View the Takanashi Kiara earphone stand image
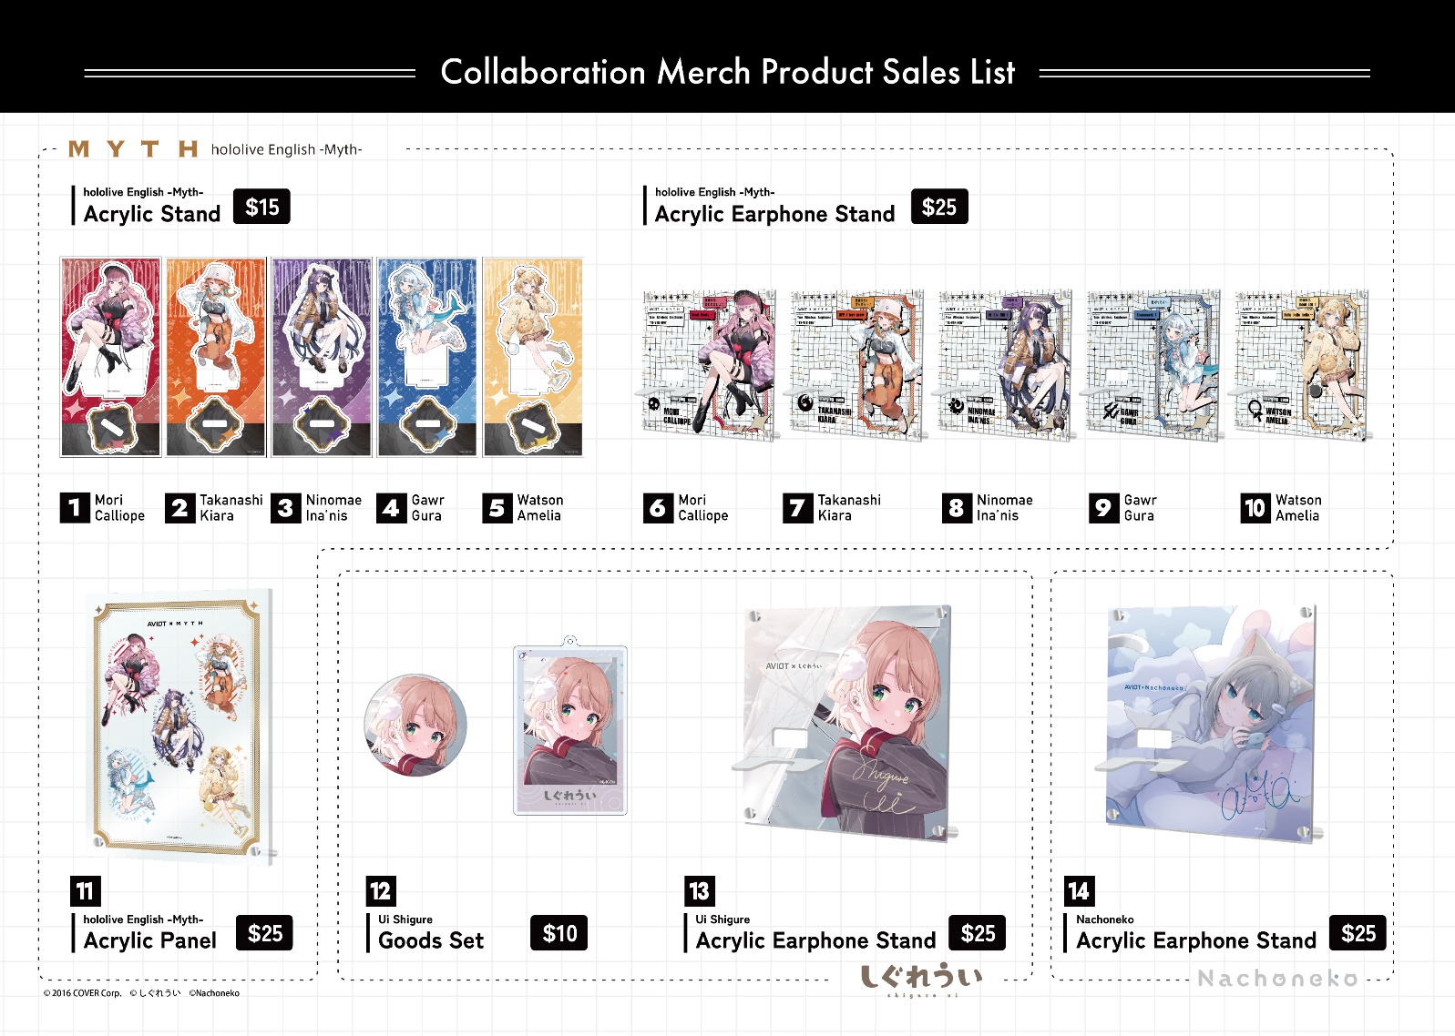This screenshot has height=1036, width=1455. [x=856, y=365]
